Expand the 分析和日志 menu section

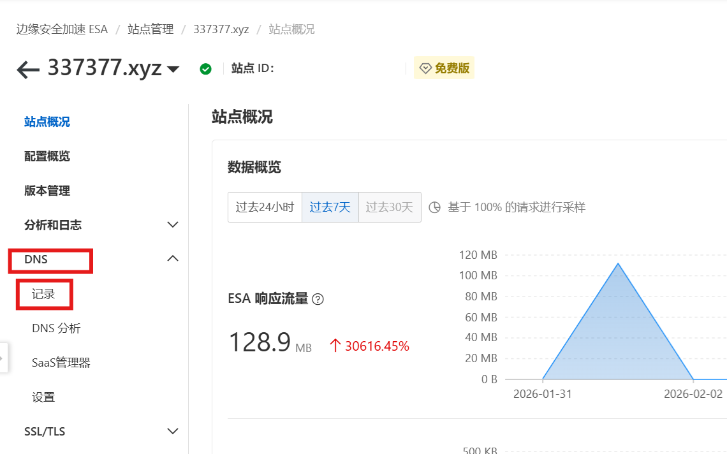tap(172, 225)
